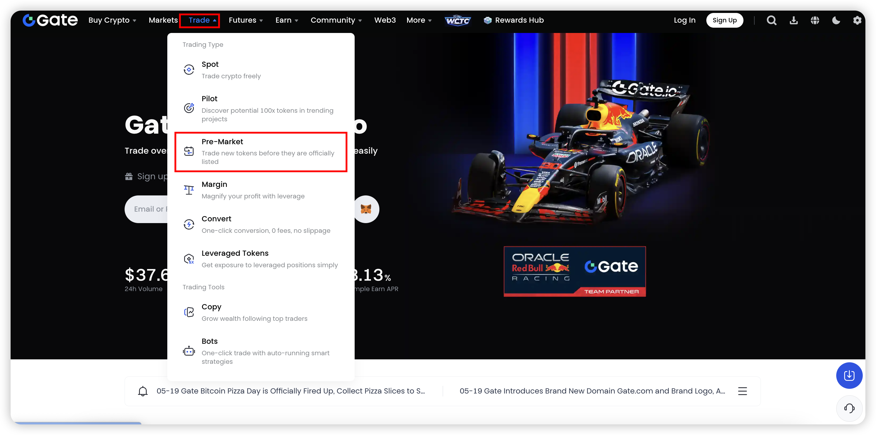Screen dimensions: 876x435
Task: Click the globe language icon
Action: (815, 20)
